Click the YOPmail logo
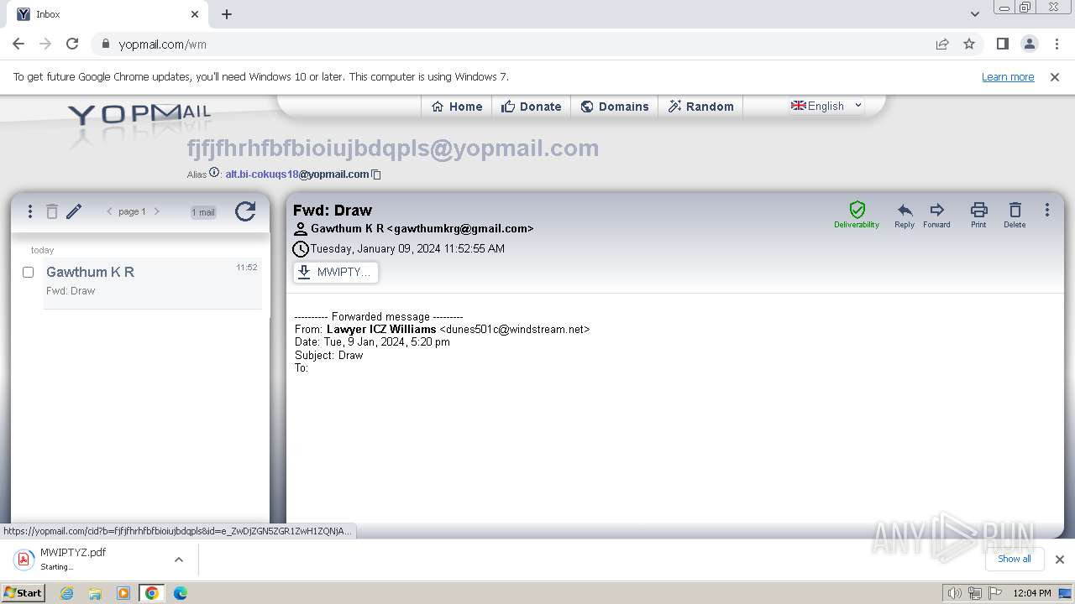Screen dimensions: 1075x604 coord(139,117)
